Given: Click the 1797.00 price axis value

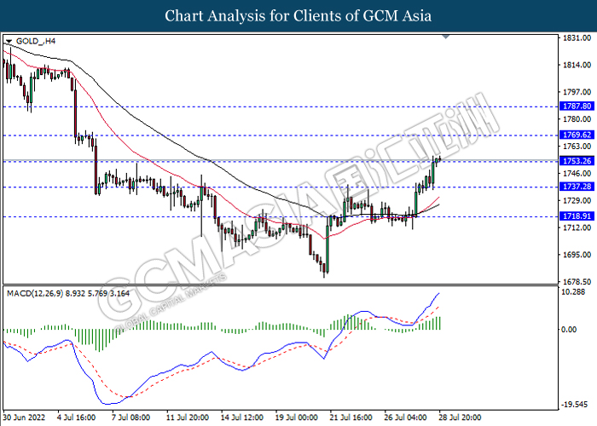Looking at the screenshot, I should click(x=577, y=92).
